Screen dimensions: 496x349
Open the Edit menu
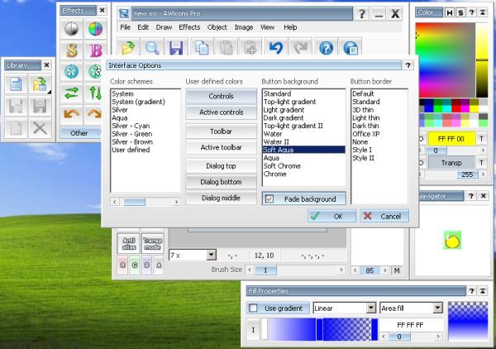click(143, 27)
